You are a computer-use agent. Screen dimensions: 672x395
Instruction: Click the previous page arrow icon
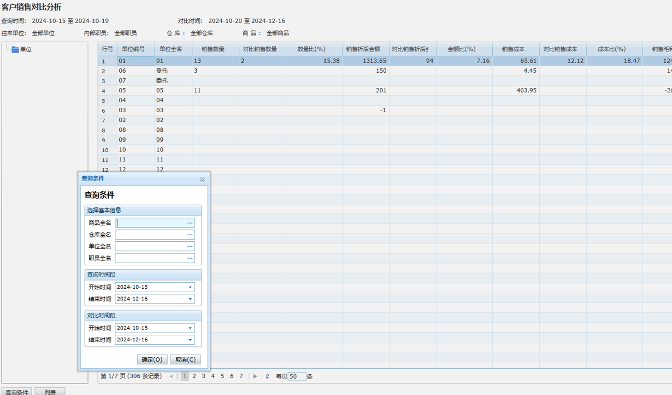pos(171,376)
